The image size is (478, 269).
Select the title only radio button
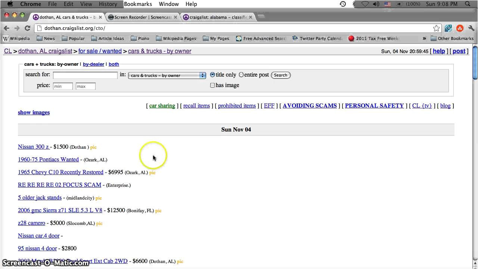tap(212, 75)
